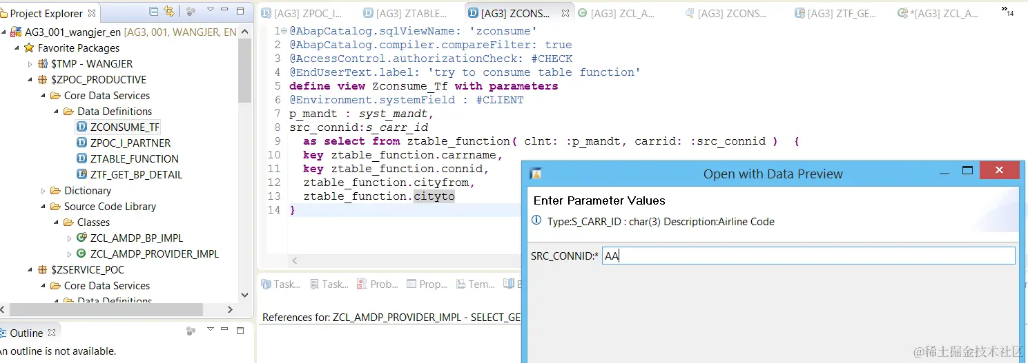Maximize the Project Explorer view
1028x363 pixels.
click(240, 11)
